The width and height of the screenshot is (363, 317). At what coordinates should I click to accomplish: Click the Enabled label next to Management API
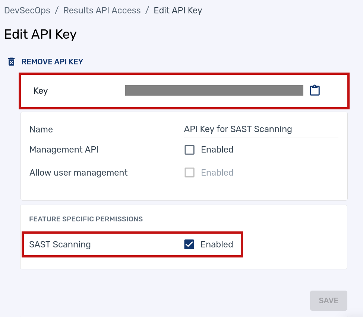pos(217,150)
